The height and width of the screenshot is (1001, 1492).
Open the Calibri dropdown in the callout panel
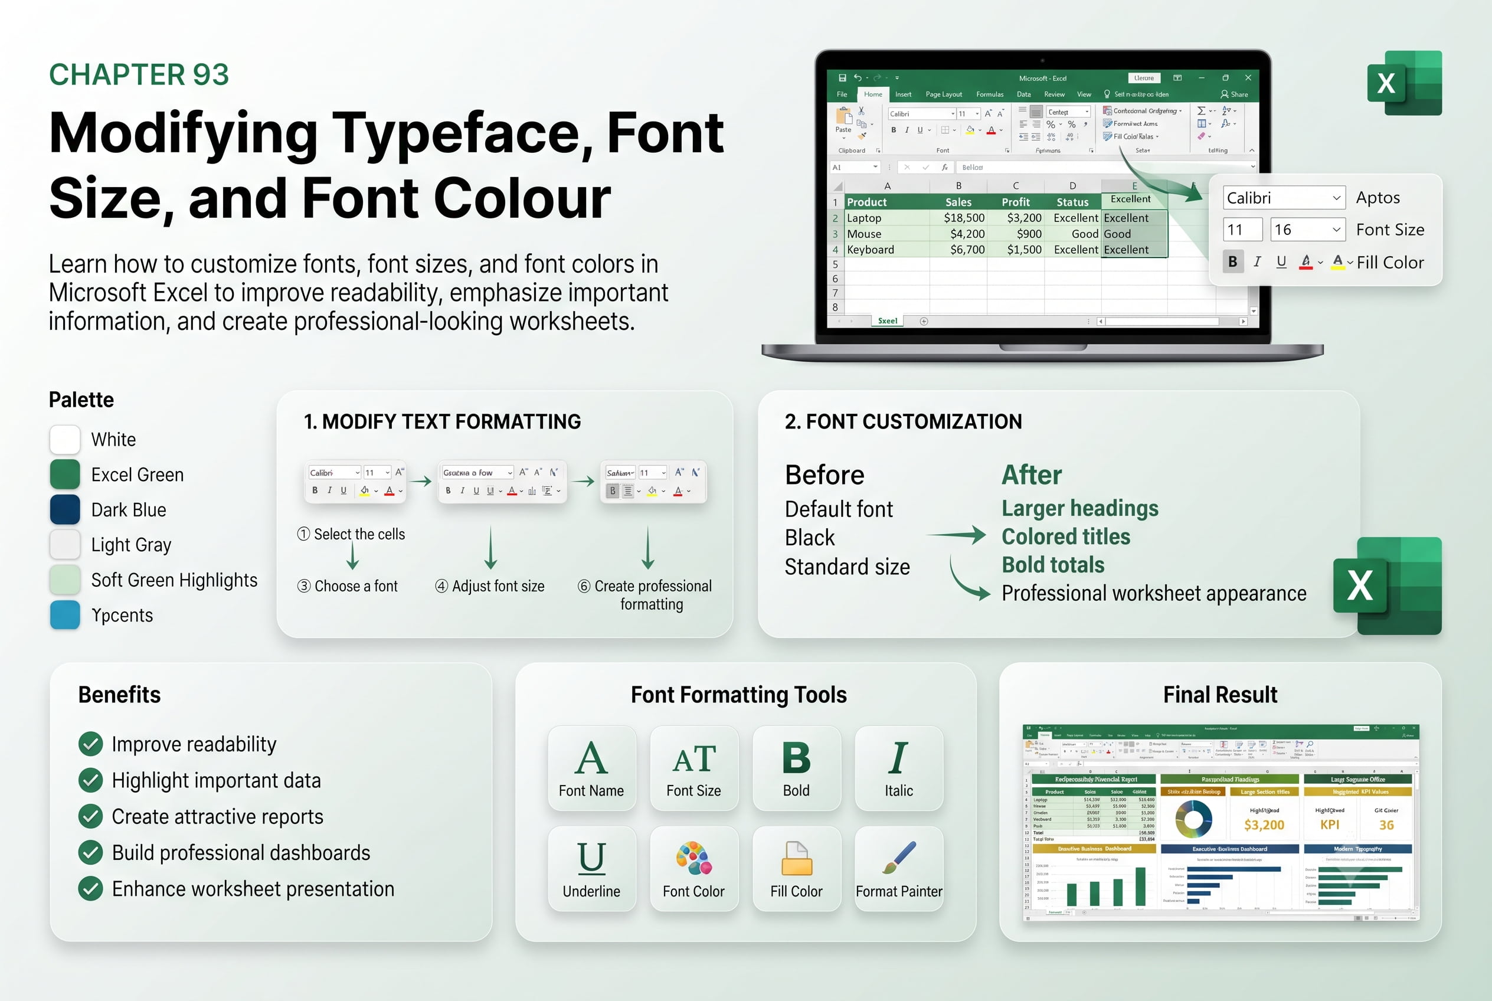[1336, 198]
